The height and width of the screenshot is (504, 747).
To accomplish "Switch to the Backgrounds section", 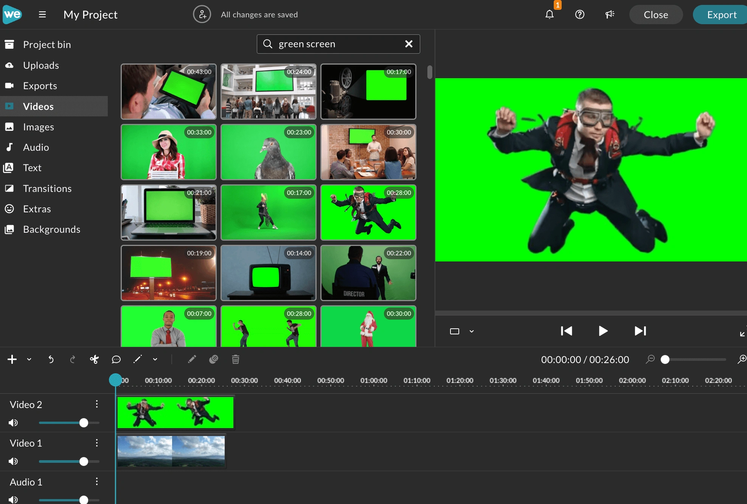I will [51, 229].
